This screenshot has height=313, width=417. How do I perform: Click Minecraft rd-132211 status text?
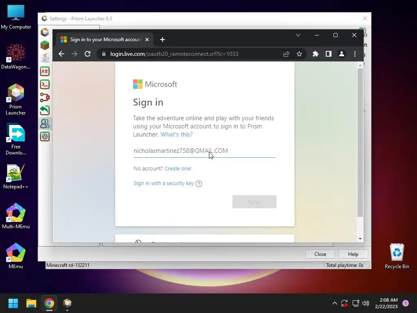68,265
